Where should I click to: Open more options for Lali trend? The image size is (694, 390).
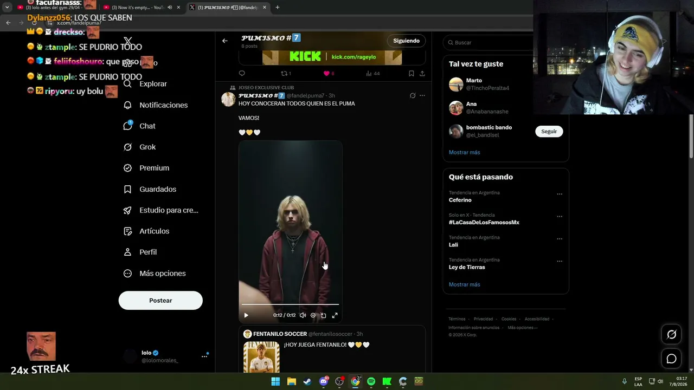(560, 239)
